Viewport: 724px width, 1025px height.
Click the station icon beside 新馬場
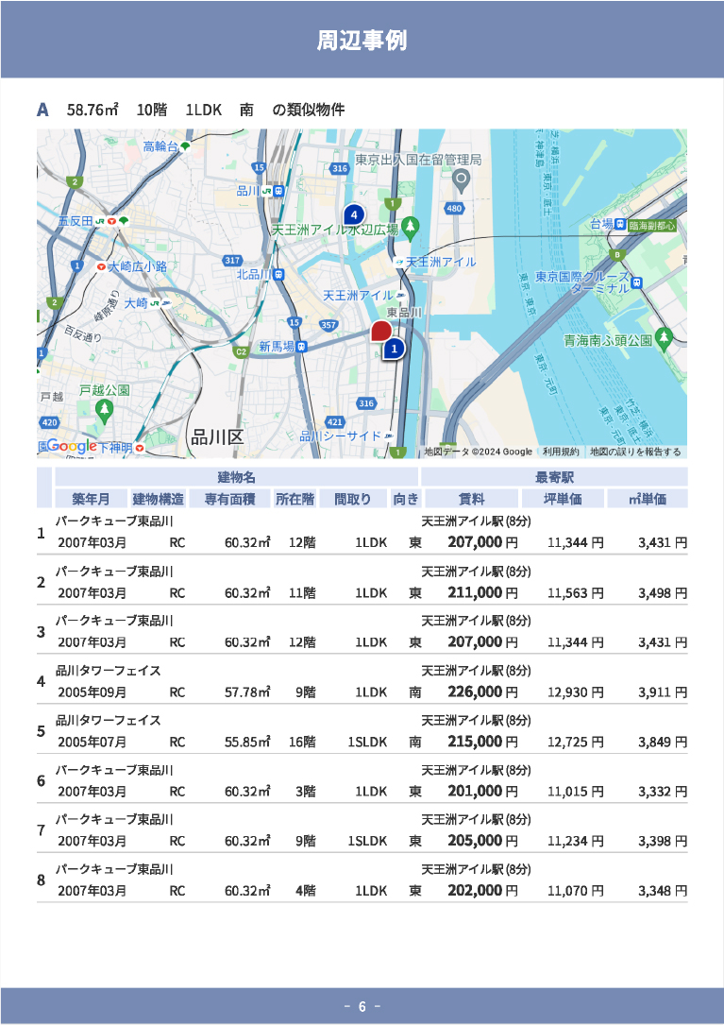[x=301, y=347]
